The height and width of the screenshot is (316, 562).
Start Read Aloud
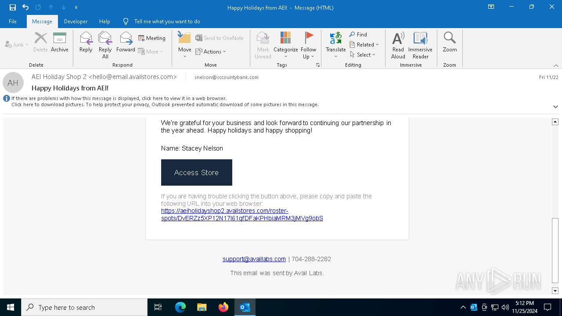click(398, 45)
